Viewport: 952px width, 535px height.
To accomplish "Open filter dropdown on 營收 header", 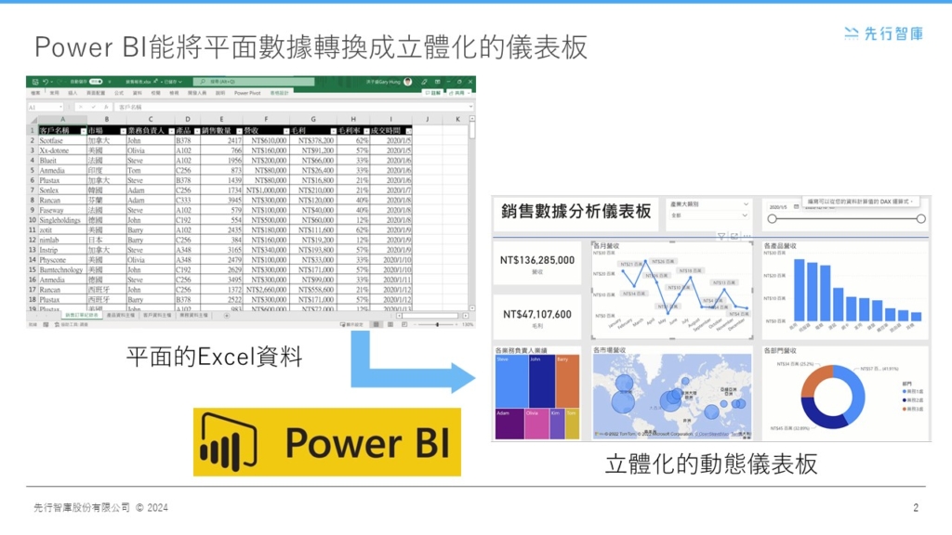I will 286,131.
